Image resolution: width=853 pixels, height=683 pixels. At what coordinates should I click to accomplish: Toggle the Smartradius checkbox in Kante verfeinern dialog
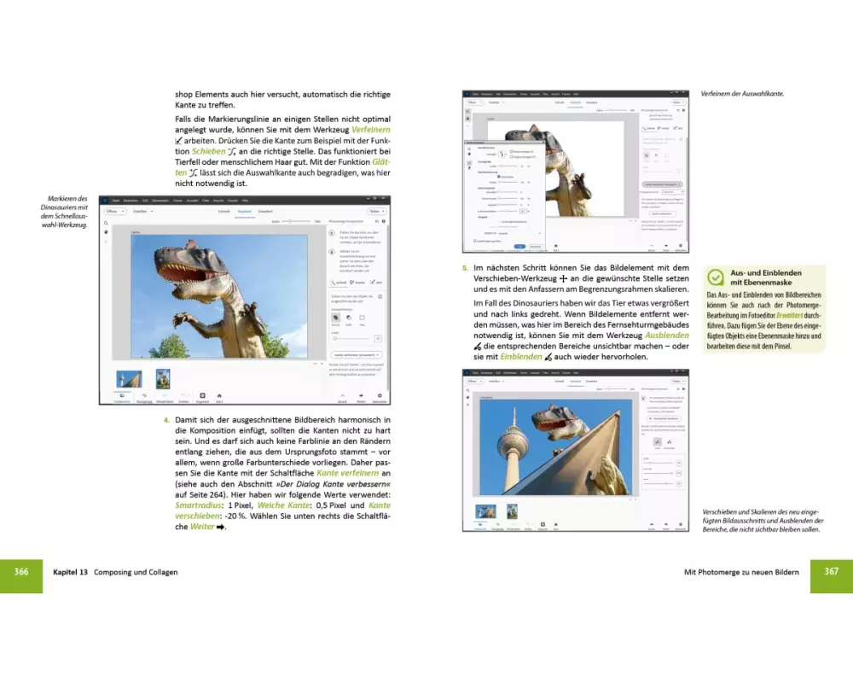point(498,176)
